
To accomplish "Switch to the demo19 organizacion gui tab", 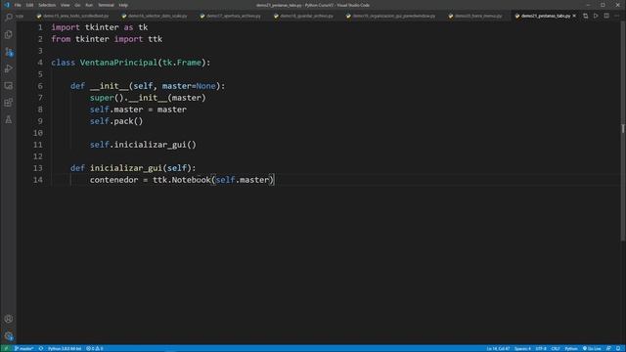I will click(391, 16).
